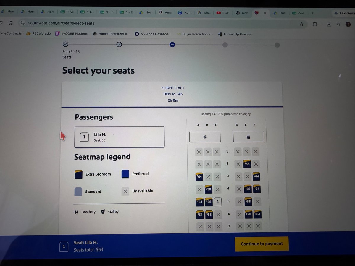Click the selected seat 5C marked 1
Image resolution: width=355 pixels, height=266 pixels.
(218, 202)
